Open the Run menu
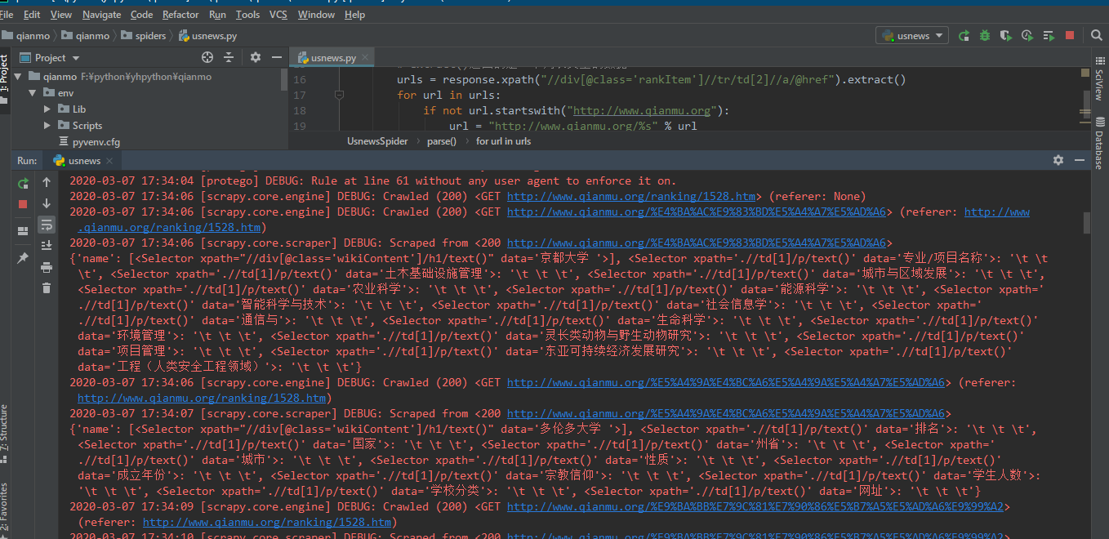1109x539 pixels. (x=217, y=15)
